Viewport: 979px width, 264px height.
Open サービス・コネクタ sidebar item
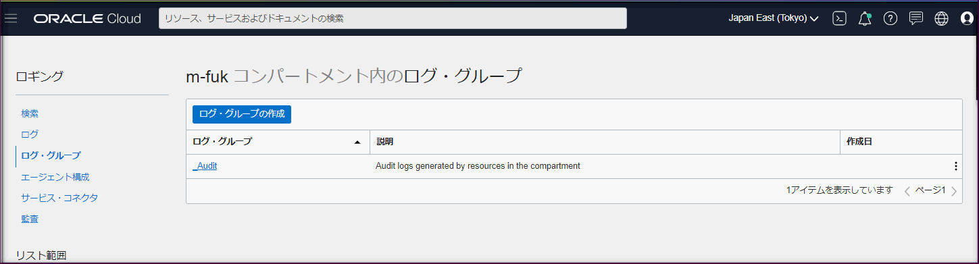[59, 198]
